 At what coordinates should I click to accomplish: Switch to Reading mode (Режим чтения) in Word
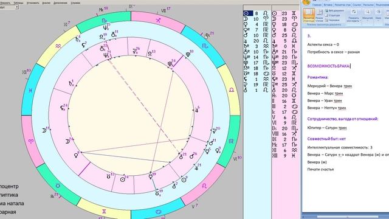point(319,15)
